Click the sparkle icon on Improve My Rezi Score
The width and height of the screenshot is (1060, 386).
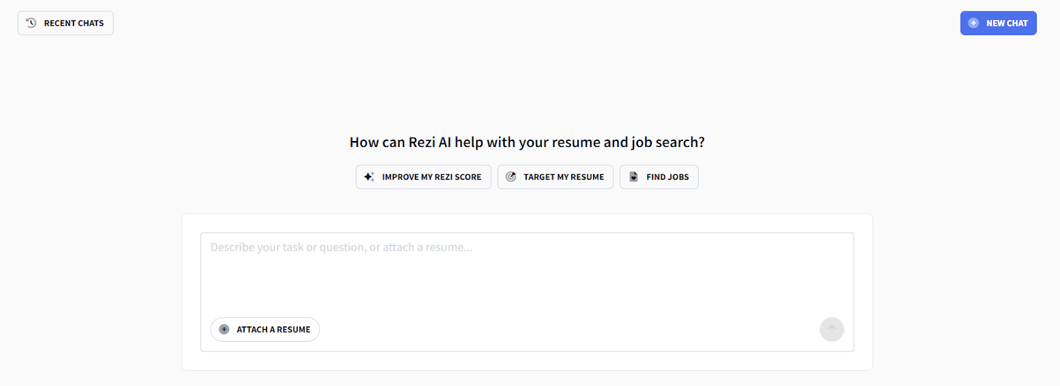click(369, 177)
